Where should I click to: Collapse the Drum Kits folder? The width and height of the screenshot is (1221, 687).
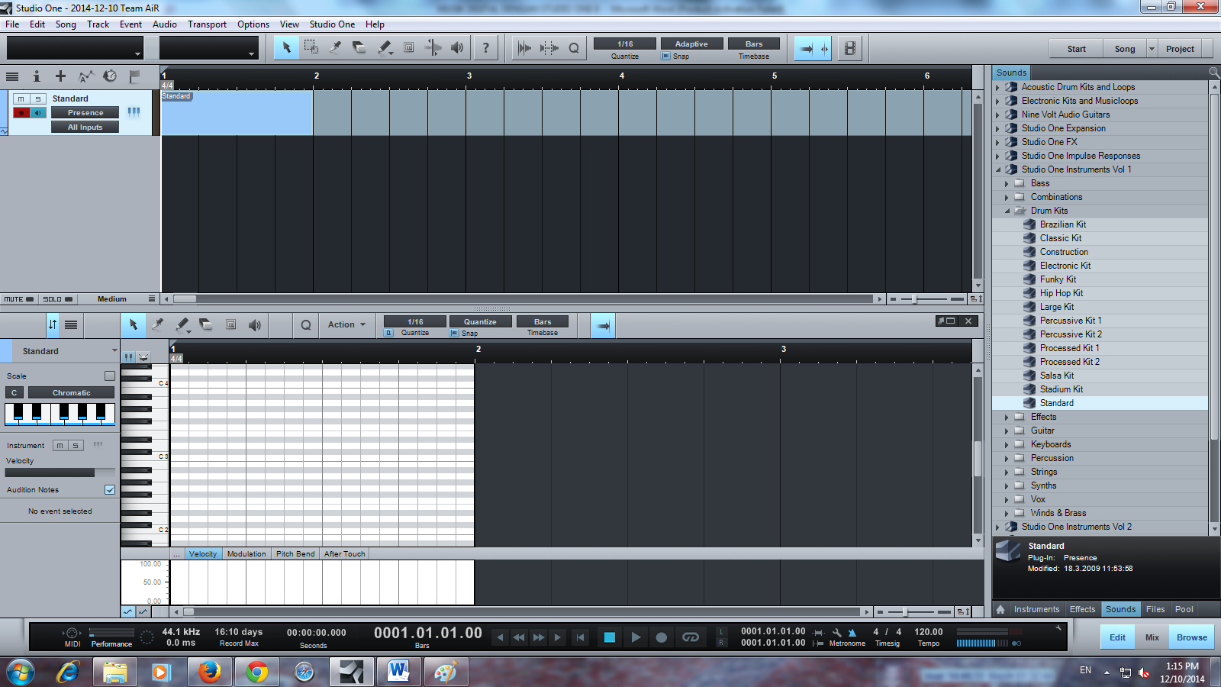coord(1007,211)
